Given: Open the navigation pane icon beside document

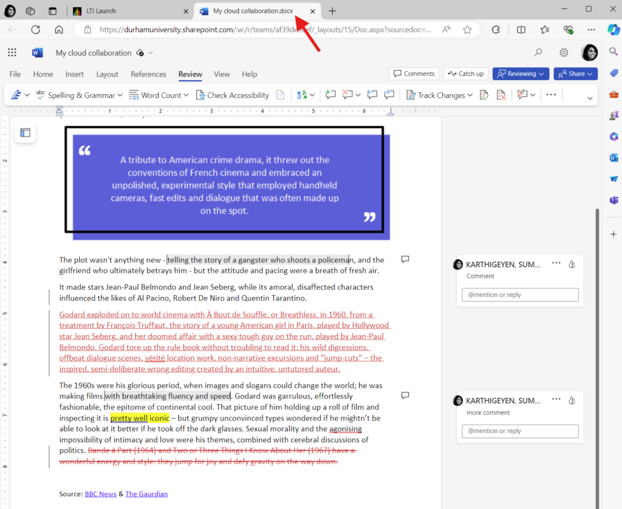Looking at the screenshot, I should 25,132.
